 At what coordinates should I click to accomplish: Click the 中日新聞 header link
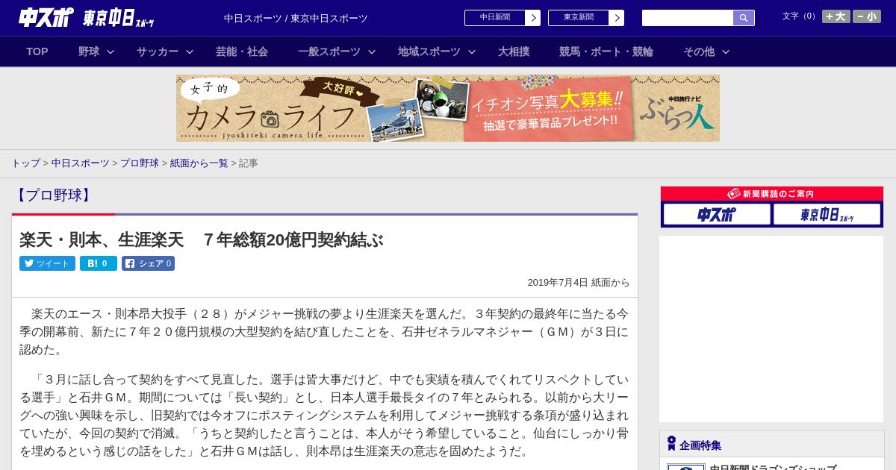point(495,18)
